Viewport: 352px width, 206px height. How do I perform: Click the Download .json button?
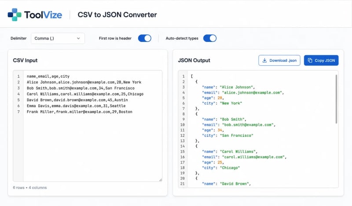tap(279, 60)
